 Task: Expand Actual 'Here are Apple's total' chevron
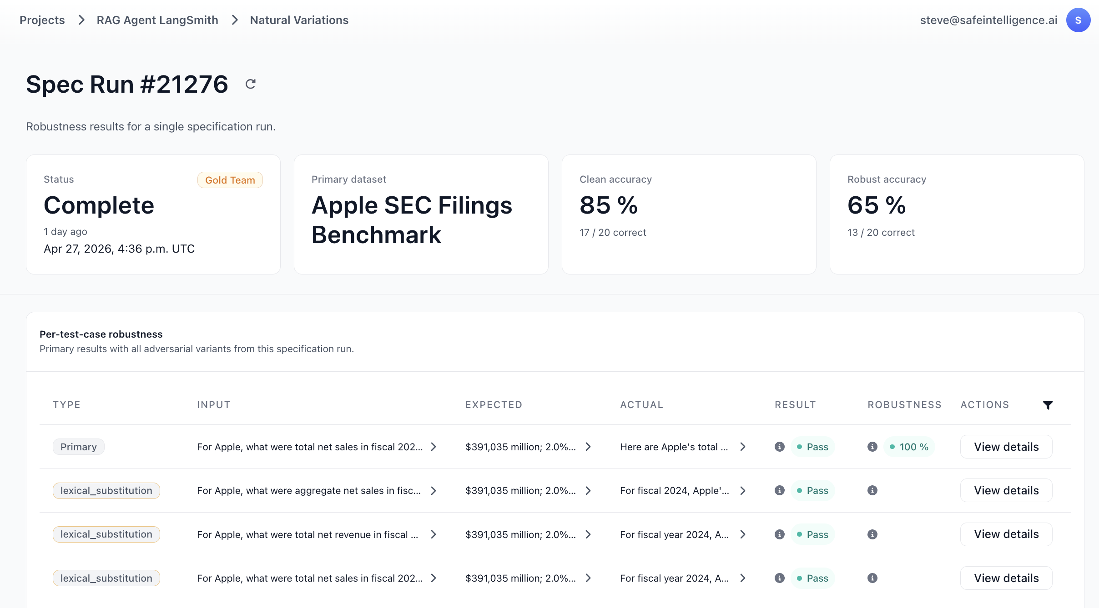click(743, 447)
